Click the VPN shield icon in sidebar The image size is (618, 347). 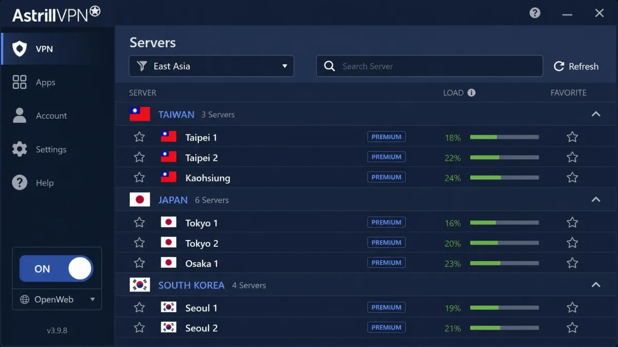[20, 49]
